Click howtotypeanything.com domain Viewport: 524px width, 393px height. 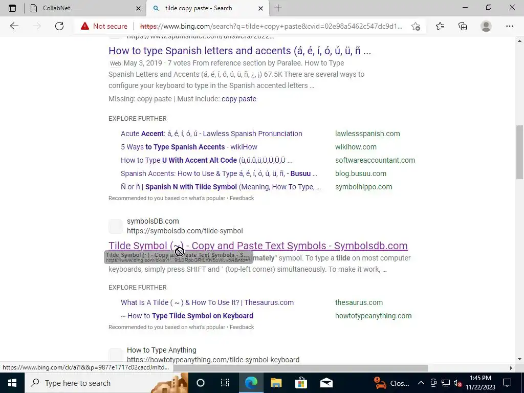click(x=373, y=316)
